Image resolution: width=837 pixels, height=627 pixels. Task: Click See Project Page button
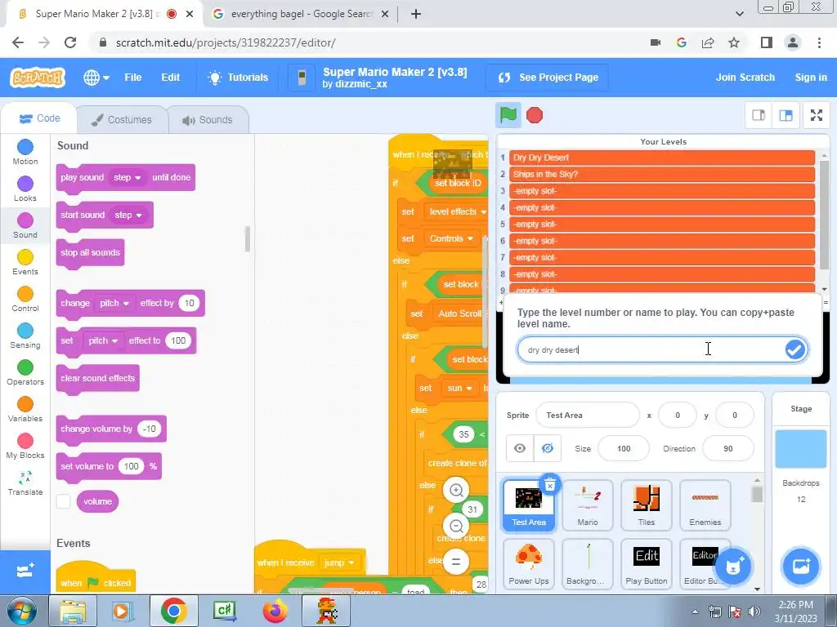(x=548, y=78)
